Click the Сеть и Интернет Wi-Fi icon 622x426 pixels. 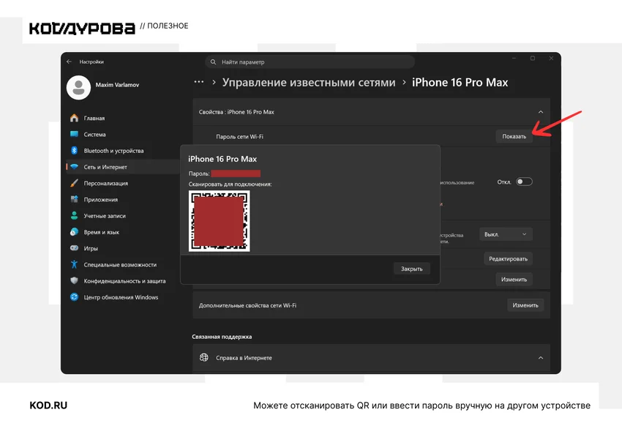pos(74,167)
